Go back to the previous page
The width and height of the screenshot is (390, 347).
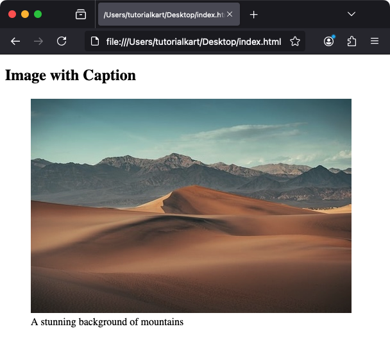(15, 41)
